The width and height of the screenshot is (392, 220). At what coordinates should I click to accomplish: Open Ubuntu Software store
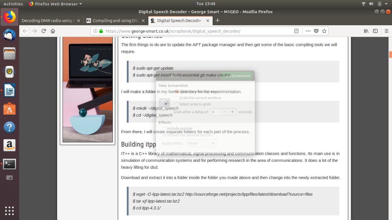[9, 108]
